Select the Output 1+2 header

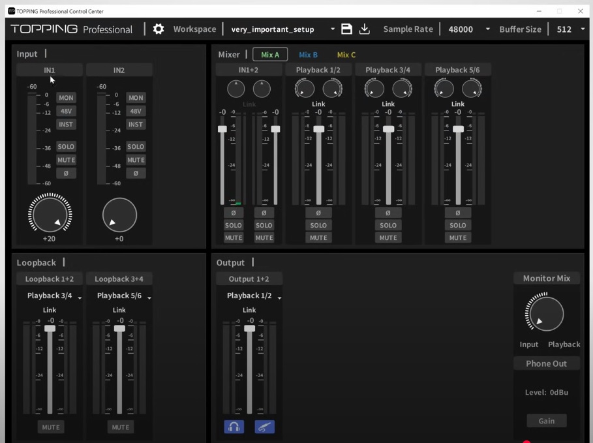tap(249, 279)
